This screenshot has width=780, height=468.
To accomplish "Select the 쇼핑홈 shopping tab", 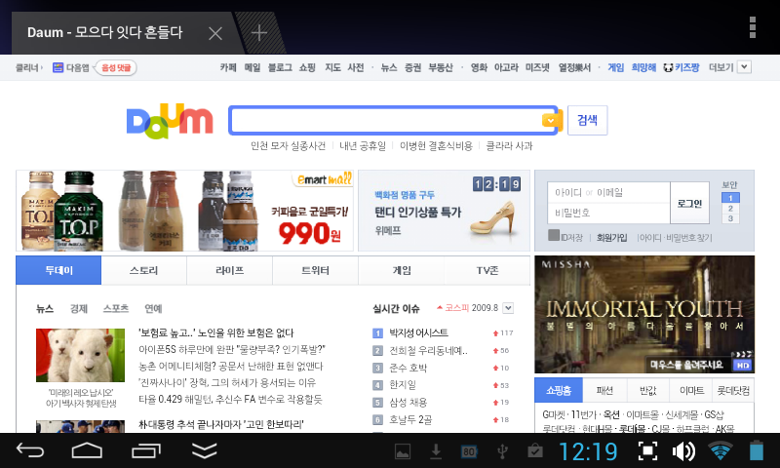I will tap(559, 390).
